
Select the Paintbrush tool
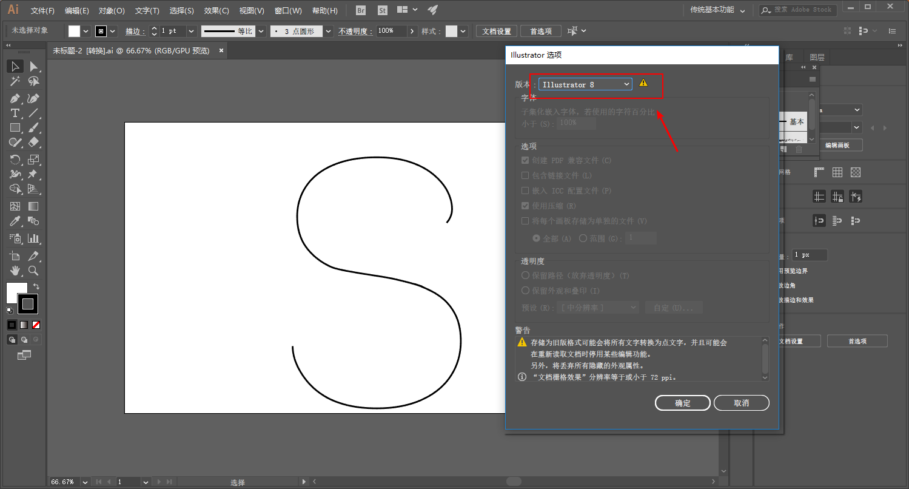[33, 127]
